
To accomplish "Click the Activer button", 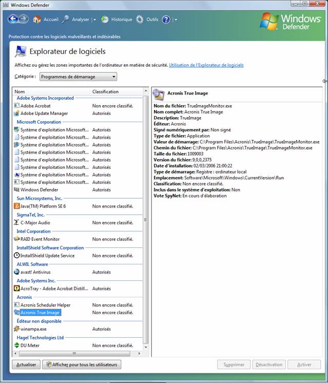I will pos(304,365).
